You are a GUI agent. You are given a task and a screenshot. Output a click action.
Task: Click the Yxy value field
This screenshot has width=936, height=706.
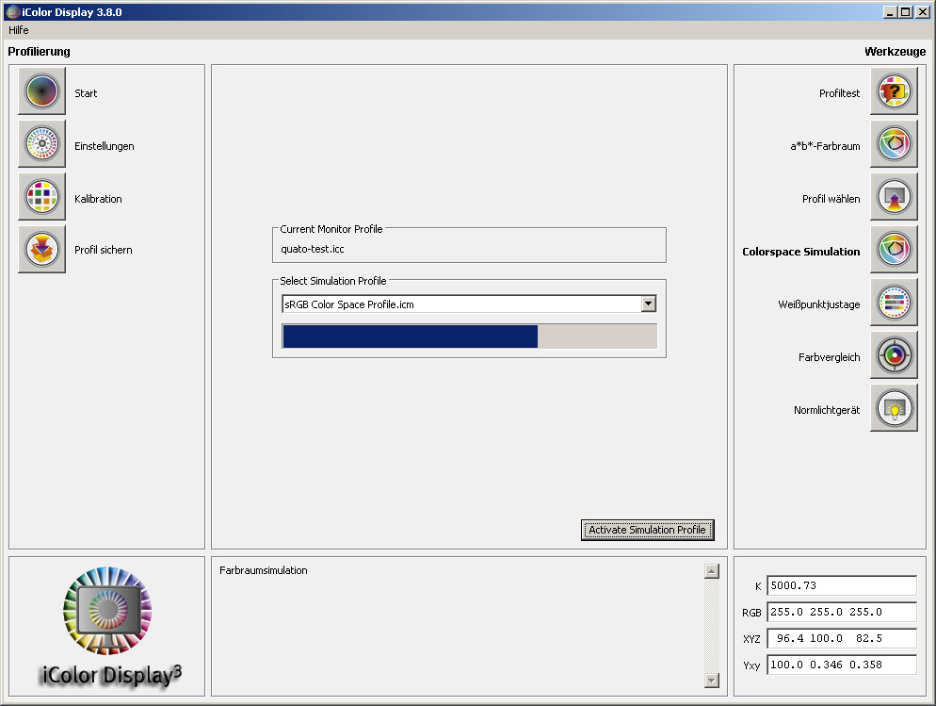[842, 665]
